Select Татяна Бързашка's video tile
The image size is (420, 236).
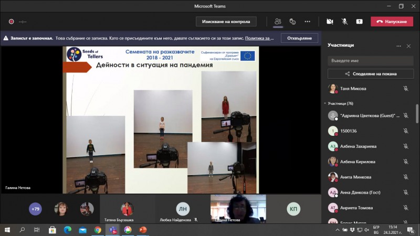(x=127, y=209)
